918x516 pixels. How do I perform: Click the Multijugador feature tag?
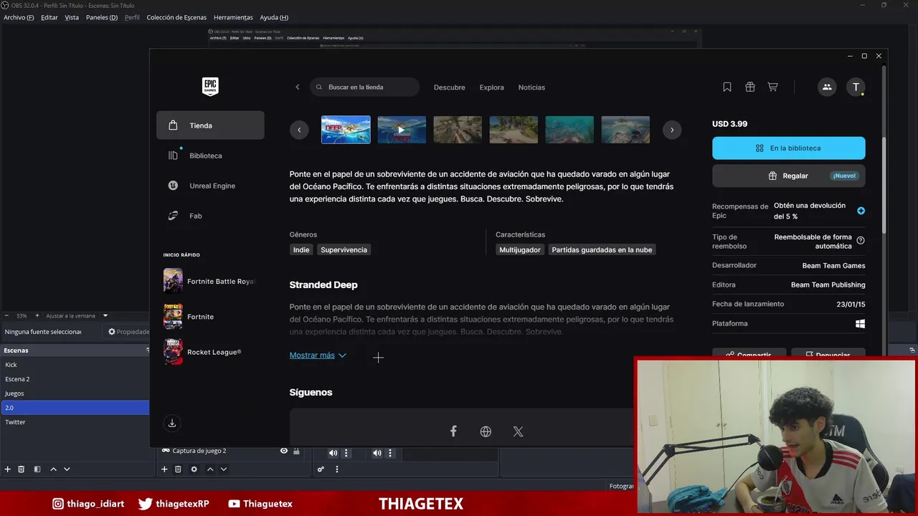coord(520,250)
